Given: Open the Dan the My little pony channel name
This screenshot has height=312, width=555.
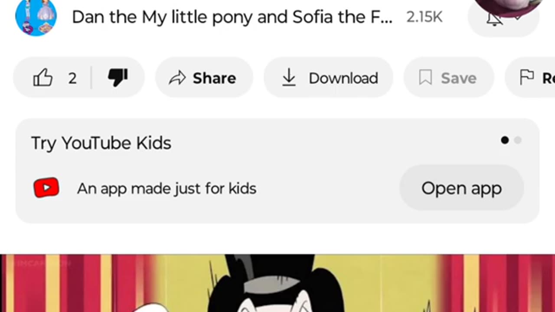Looking at the screenshot, I should click(232, 17).
